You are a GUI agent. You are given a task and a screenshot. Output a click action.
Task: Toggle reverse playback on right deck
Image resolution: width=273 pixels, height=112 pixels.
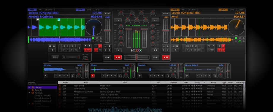pyautogui.click(x=175, y=50)
